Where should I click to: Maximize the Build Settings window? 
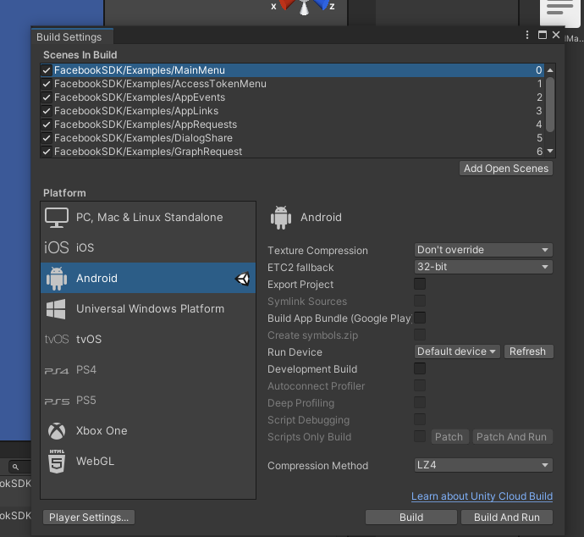[543, 35]
